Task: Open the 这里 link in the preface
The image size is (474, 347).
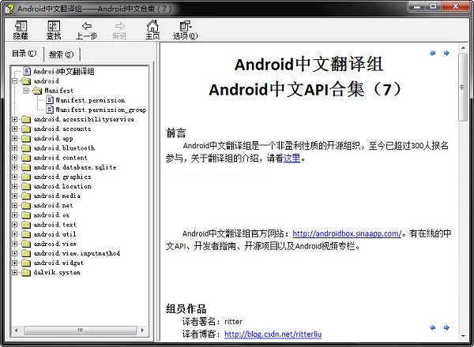Action: pyautogui.click(x=292, y=158)
